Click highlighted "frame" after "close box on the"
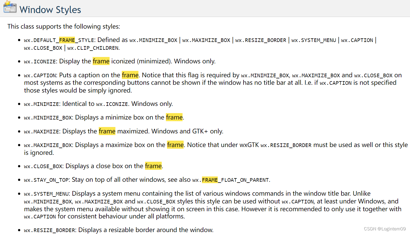The height and width of the screenshot is (234, 410). (x=153, y=166)
